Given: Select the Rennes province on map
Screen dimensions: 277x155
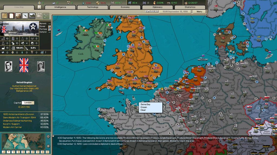Looking at the screenshot, I should pos(123,119).
